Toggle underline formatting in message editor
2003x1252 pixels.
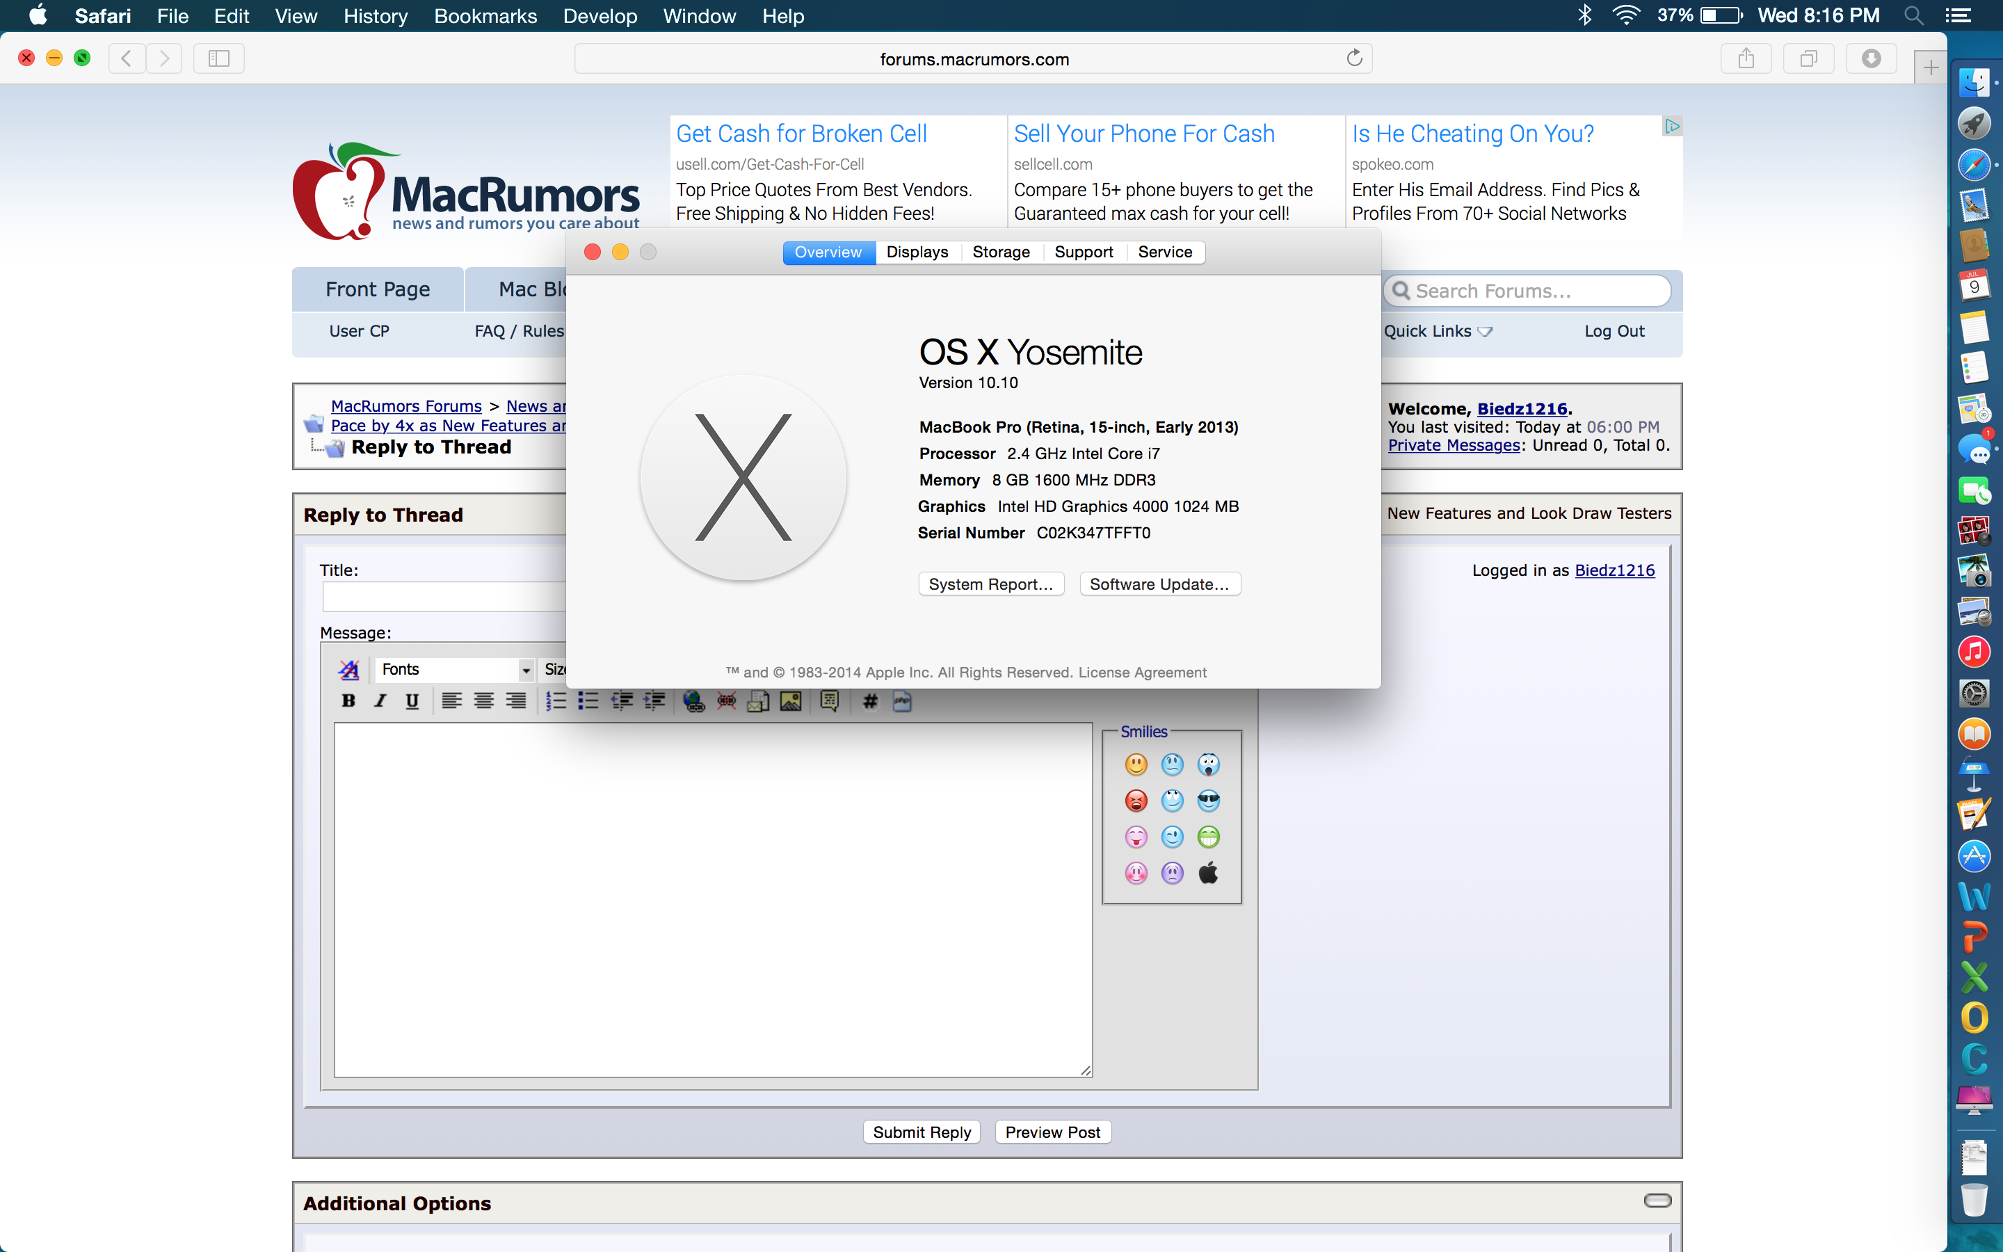tap(411, 701)
